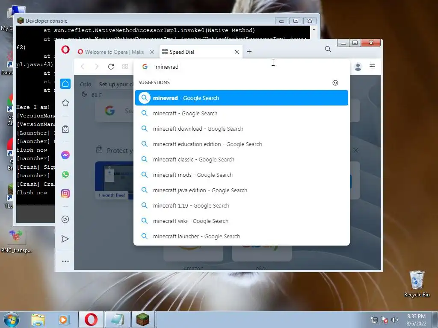Open the tab search magnifier icon
This screenshot has height=328, width=438.
pos(328,50)
